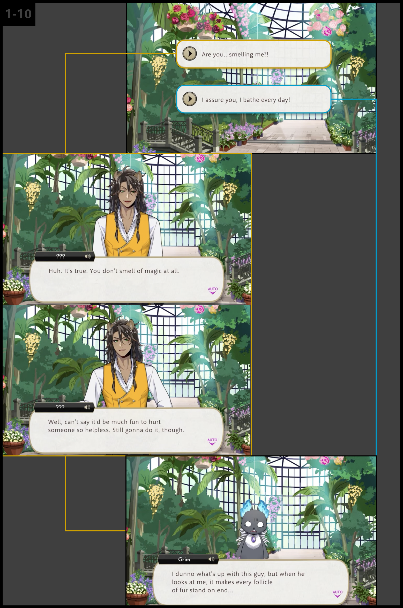Click the "???" name tag above "Well, can't say"
This screenshot has width=403, height=608.
point(64,407)
